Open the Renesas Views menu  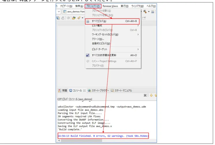[x=110, y=6]
